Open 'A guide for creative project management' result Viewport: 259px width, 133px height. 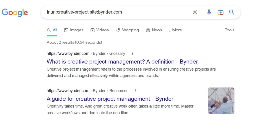[x=110, y=99]
